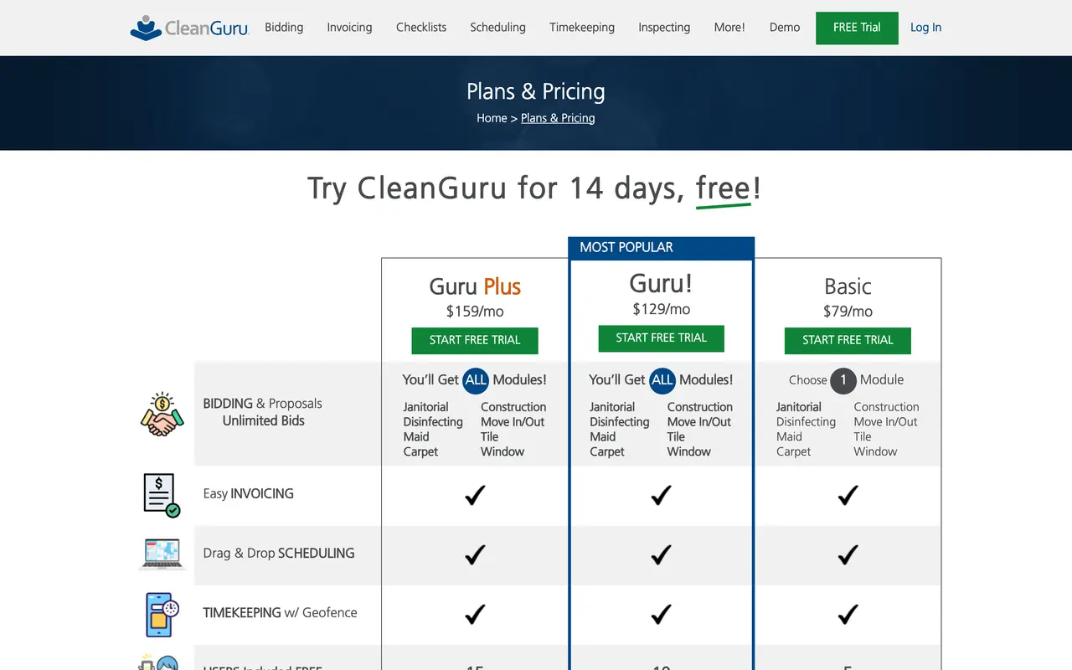Go to the Demo page
Viewport: 1072px width, 670px height.
(x=785, y=28)
